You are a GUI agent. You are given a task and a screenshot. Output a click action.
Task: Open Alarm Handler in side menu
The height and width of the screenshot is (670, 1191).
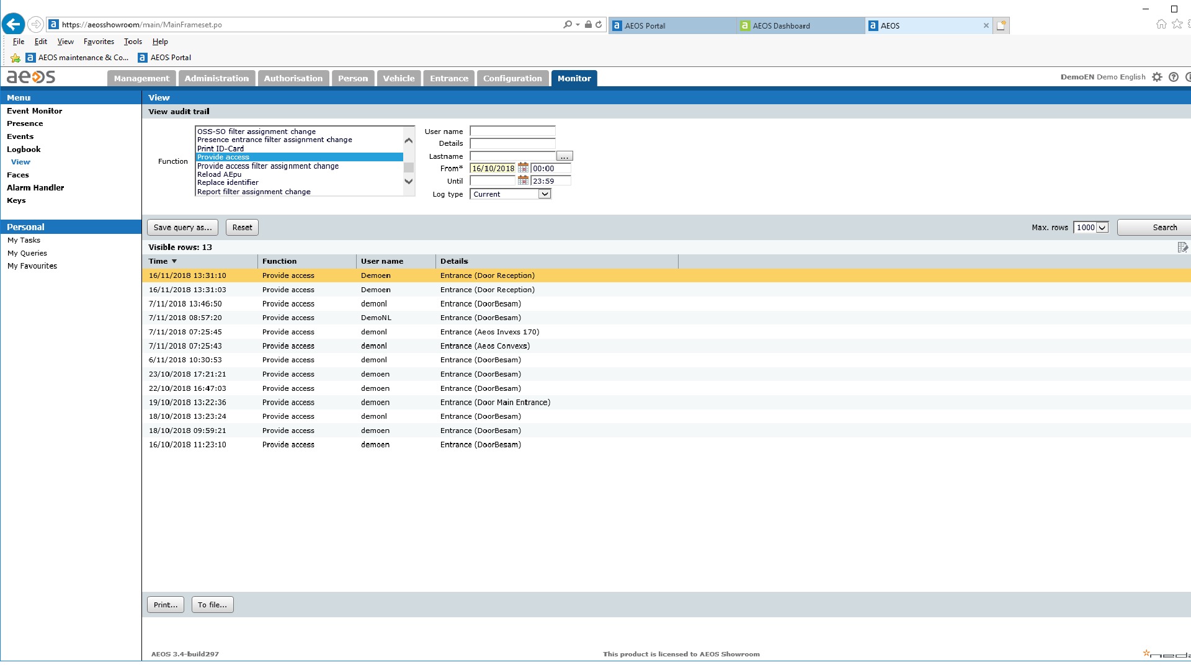pyautogui.click(x=35, y=187)
